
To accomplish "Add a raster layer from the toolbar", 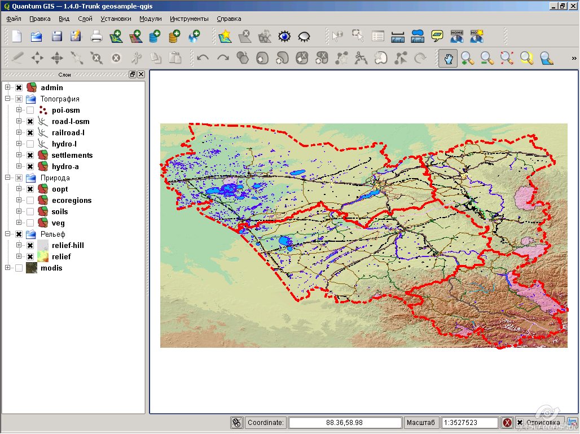I will [x=136, y=36].
